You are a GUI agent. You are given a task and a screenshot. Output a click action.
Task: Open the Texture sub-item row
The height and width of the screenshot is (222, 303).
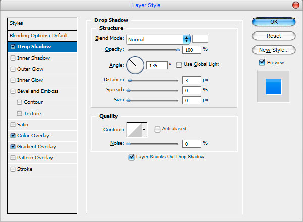(42, 114)
